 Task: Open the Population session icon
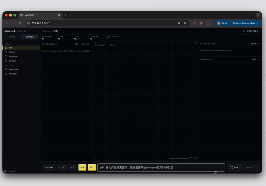point(6,69)
